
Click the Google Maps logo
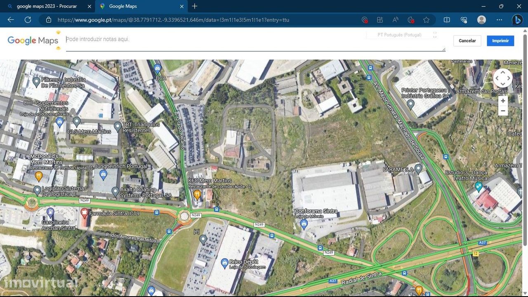33,40
